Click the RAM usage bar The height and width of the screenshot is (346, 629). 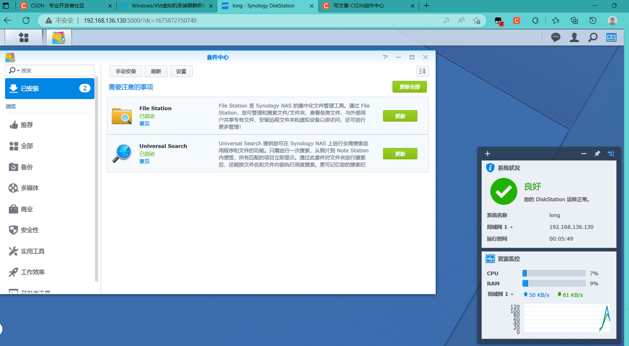(x=554, y=283)
